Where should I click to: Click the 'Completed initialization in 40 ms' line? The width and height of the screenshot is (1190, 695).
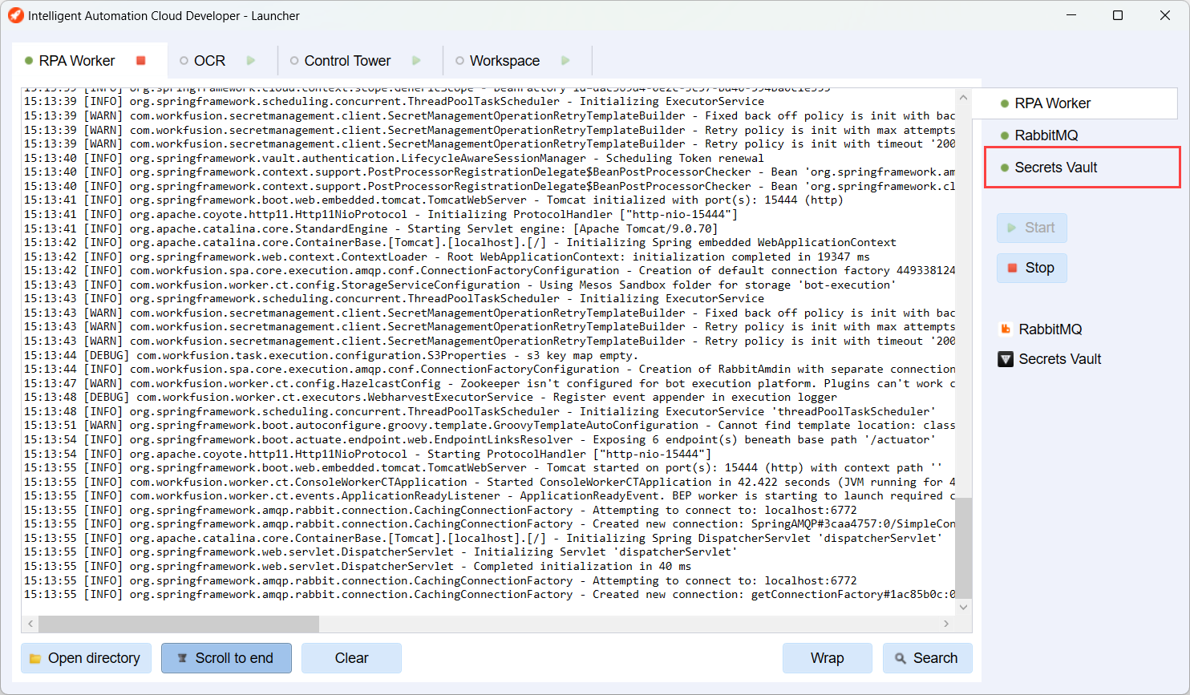pyautogui.click(x=357, y=567)
